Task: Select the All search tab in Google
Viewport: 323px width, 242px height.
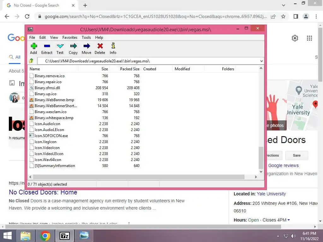Action: pyautogui.click(x=15, y=57)
